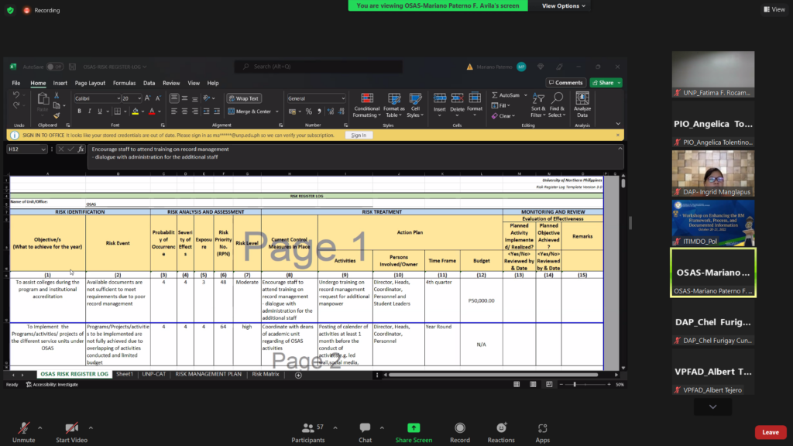This screenshot has width=793, height=446.
Task: Open the Font Color swatch
Action: [x=152, y=111]
